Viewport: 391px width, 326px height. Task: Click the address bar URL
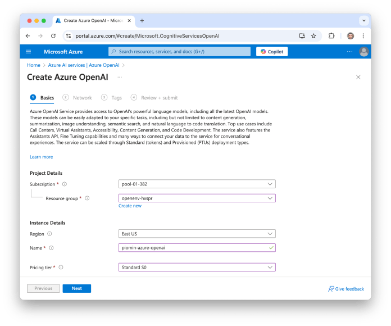(x=147, y=36)
